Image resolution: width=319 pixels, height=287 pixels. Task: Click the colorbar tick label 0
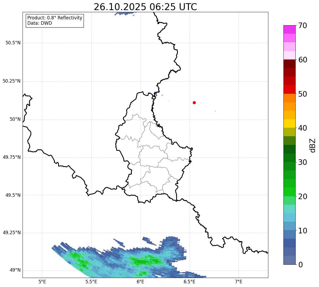click(x=300, y=265)
